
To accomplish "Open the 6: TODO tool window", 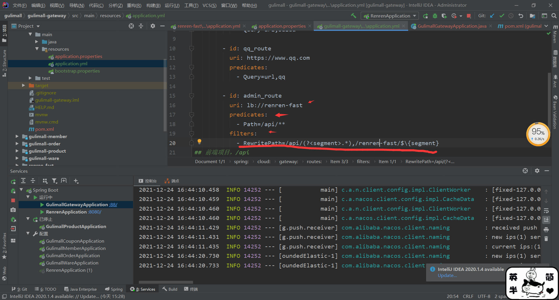I will [x=45, y=289].
